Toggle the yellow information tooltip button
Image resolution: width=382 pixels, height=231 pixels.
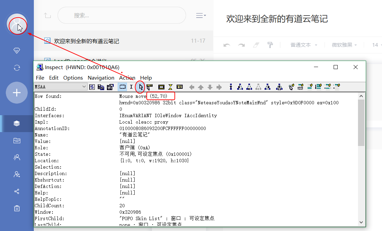[x=180, y=87]
